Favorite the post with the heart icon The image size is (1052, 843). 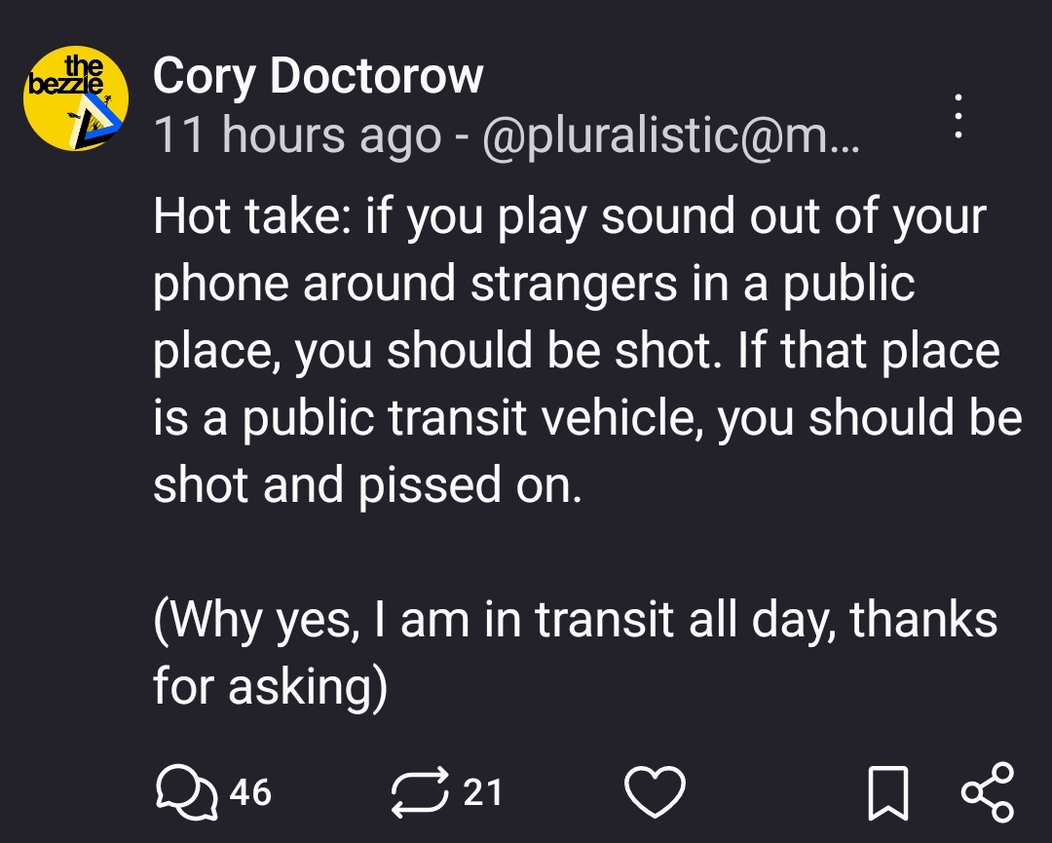click(x=655, y=790)
